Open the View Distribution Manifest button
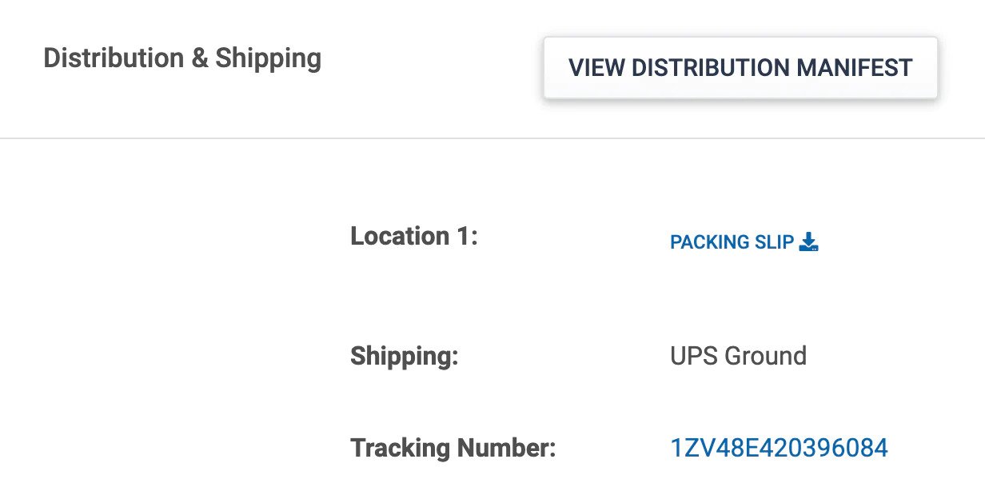The width and height of the screenshot is (985, 499). tap(740, 68)
